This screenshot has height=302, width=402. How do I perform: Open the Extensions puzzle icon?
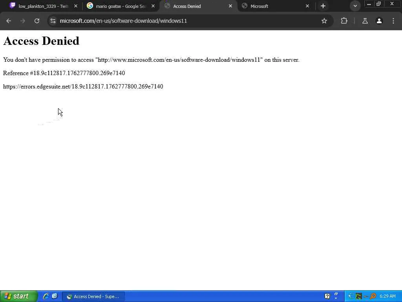point(344,21)
